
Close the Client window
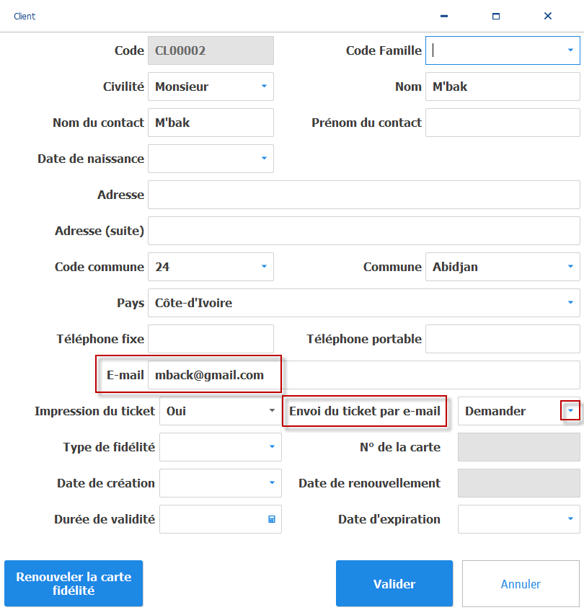[x=548, y=16]
